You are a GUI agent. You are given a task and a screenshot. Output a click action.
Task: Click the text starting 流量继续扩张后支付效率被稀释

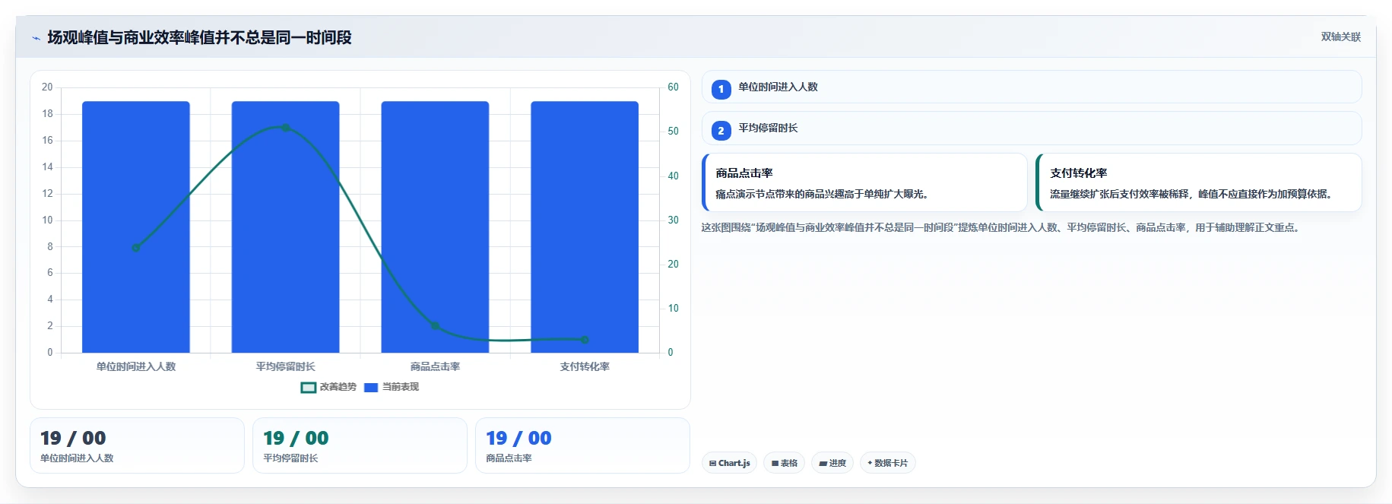tap(1192, 194)
